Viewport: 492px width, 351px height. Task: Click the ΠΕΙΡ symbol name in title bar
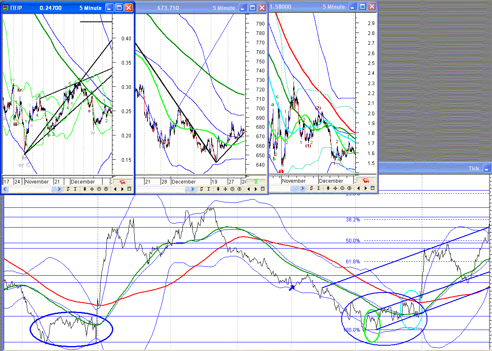(x=16, y=8)
